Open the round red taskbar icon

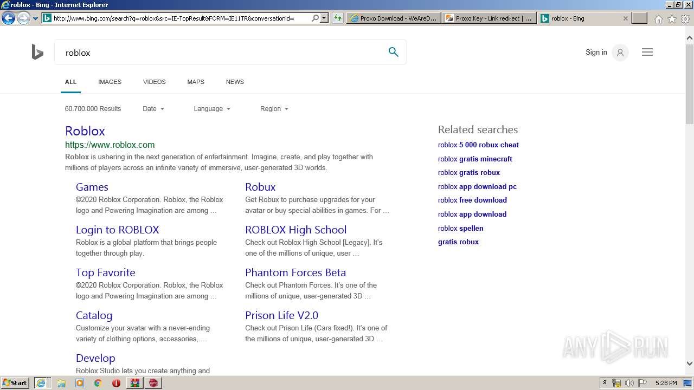(153, 383)
